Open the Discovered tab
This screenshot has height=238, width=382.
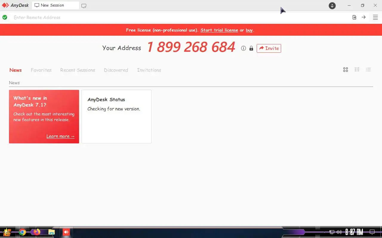[116, 70]
